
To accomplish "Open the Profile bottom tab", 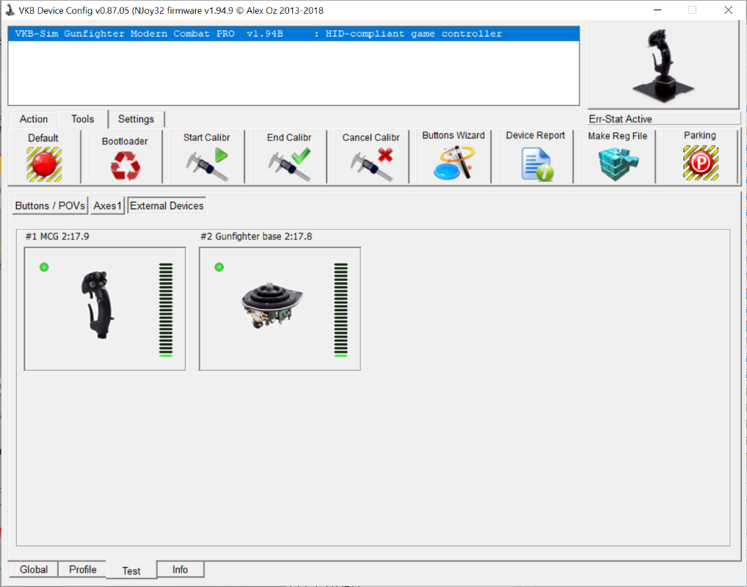I will click(82, 569).
